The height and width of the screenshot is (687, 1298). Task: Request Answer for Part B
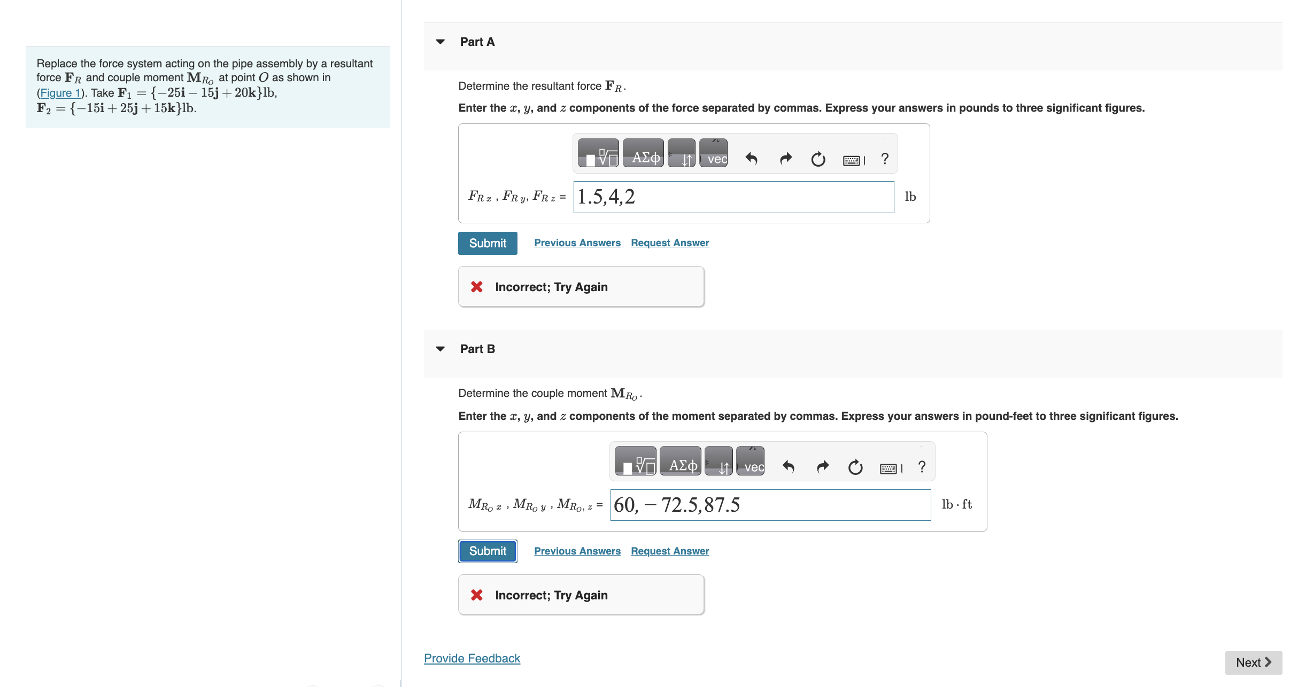point(670,551)
